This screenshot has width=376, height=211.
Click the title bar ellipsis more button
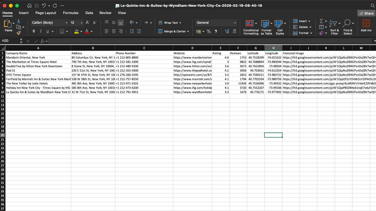click(x=62, y=6)
